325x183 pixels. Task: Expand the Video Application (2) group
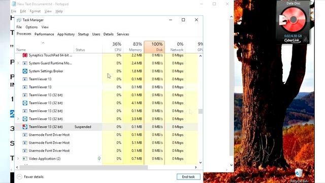tap(18, 159)
